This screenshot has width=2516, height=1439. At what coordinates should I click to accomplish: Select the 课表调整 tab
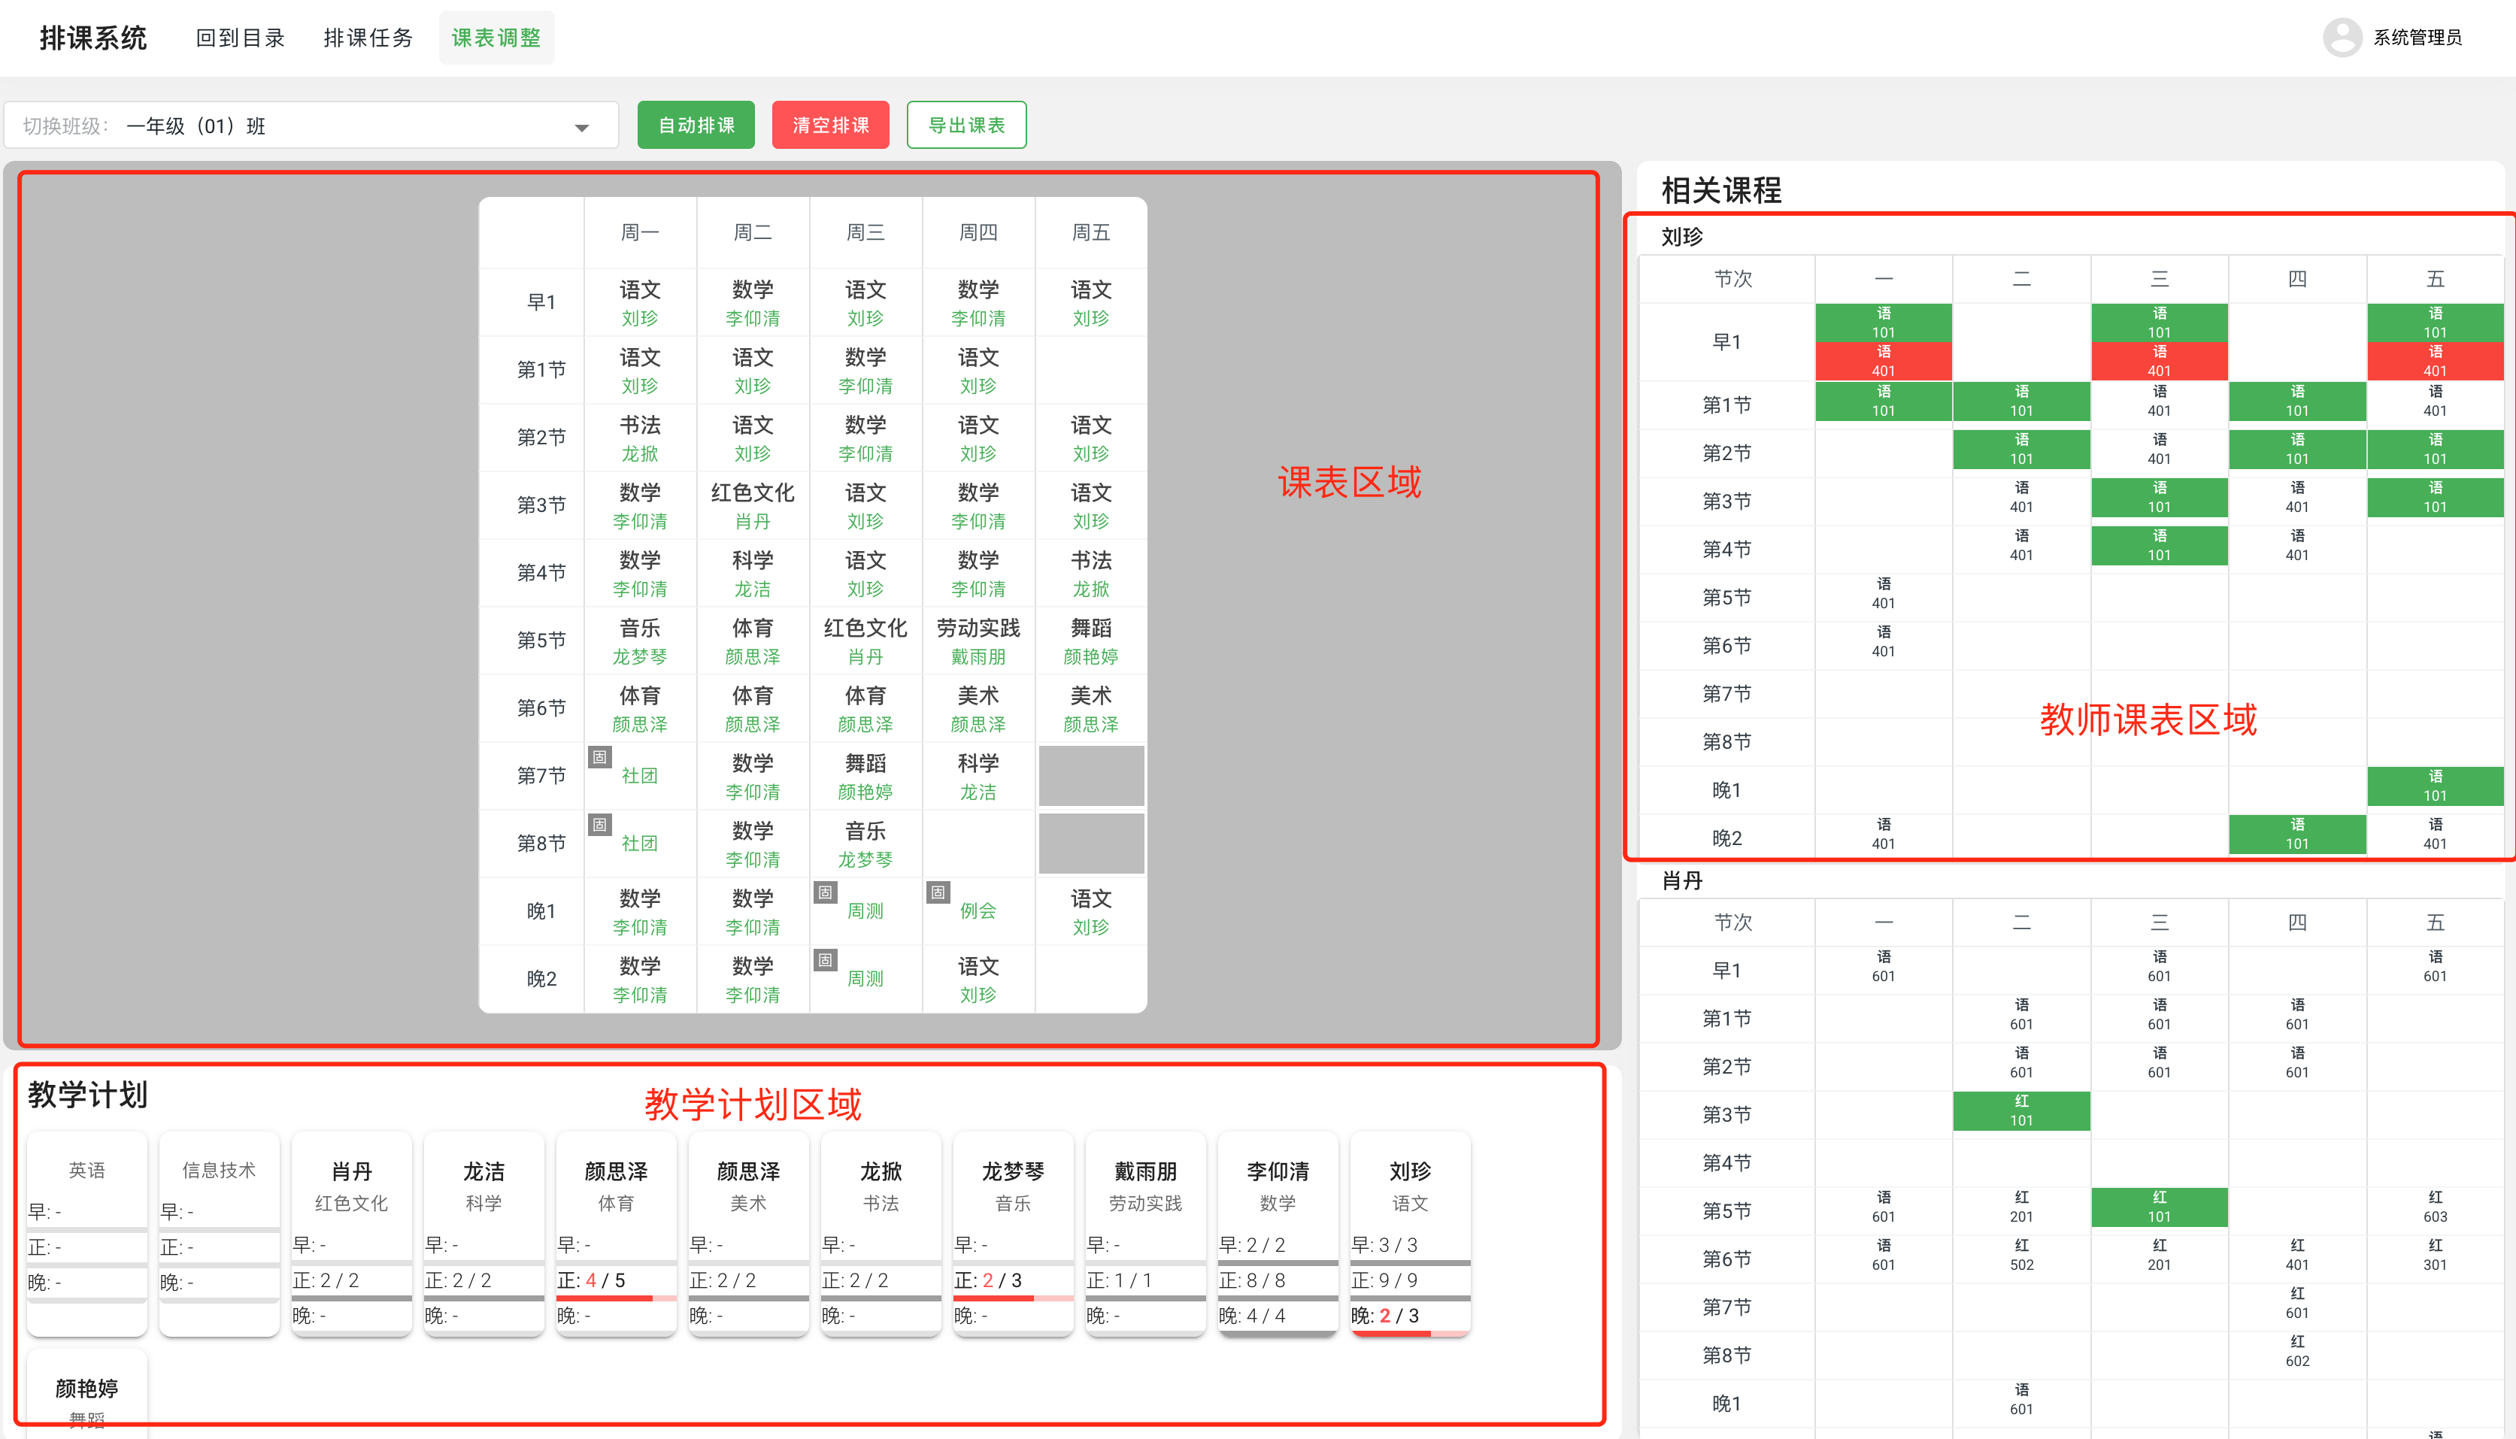[496, 37]
